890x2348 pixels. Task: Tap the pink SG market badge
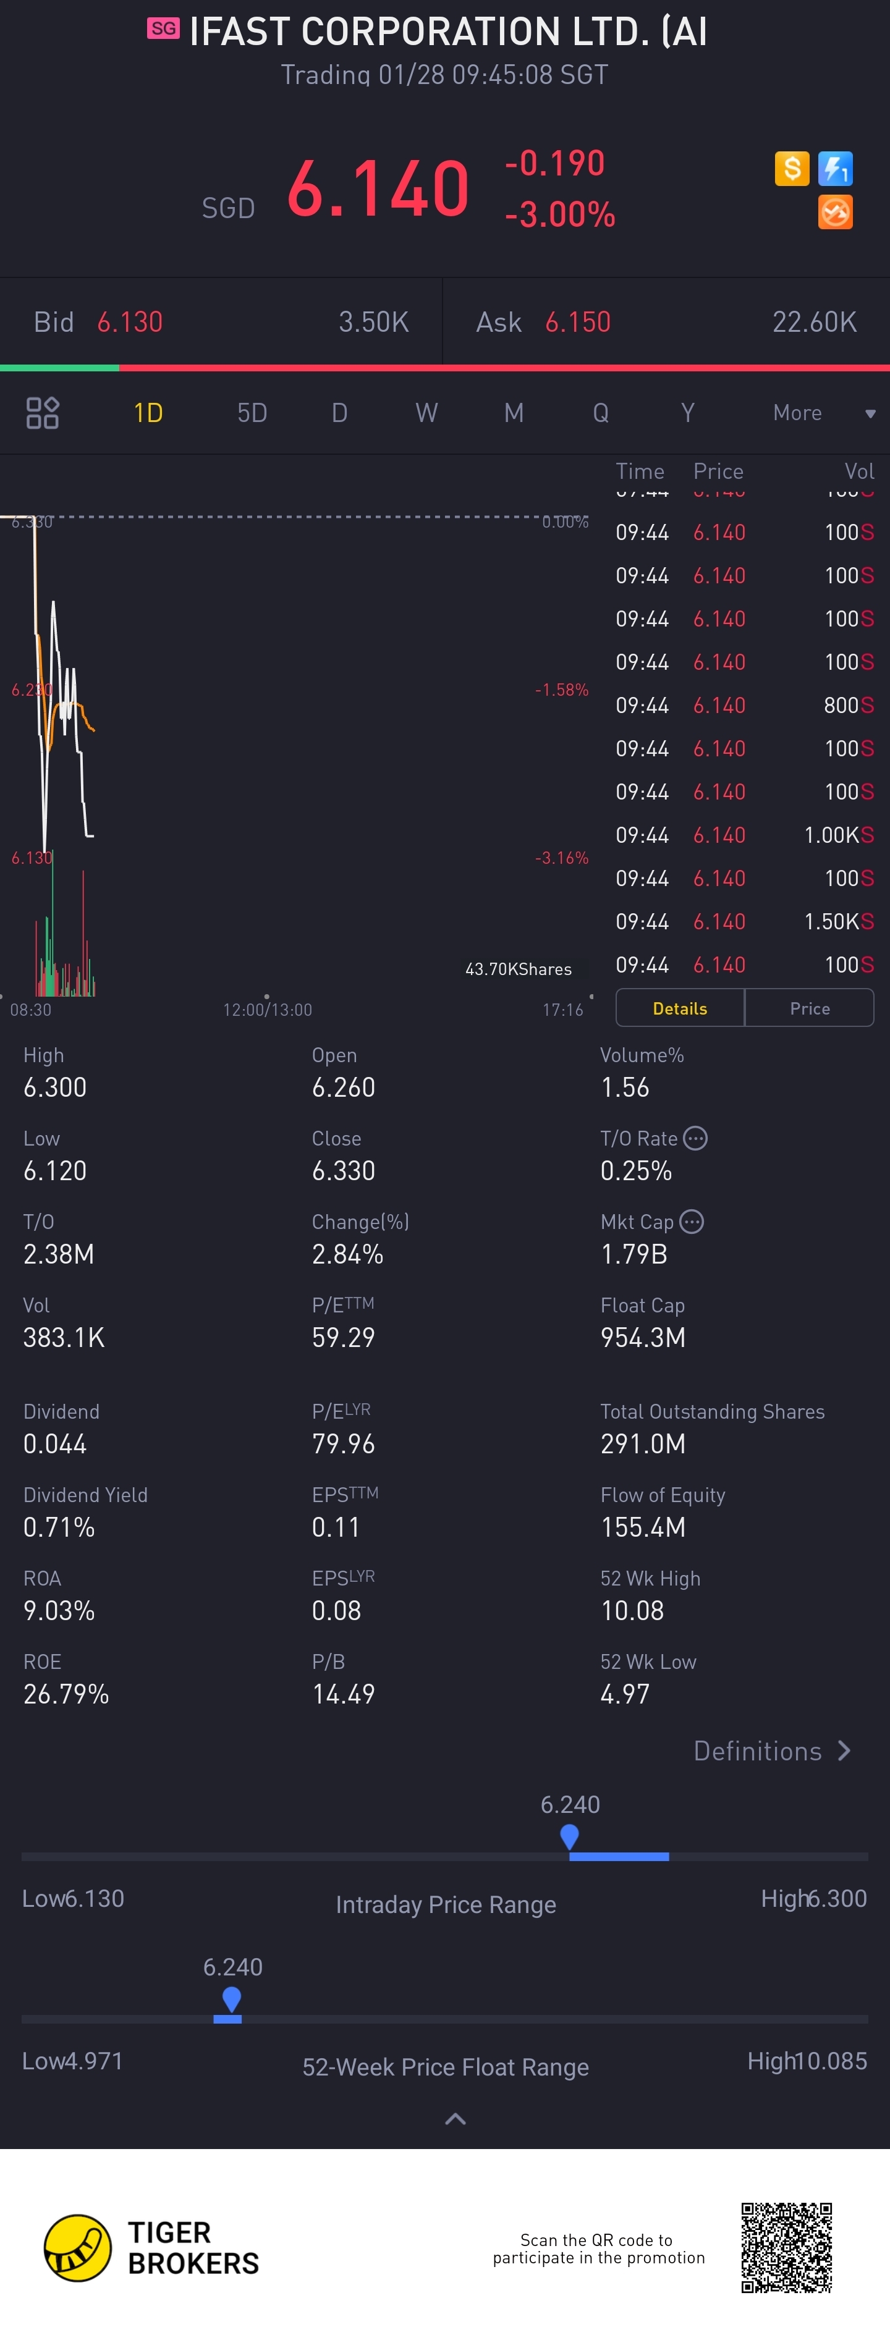(163, 29)
